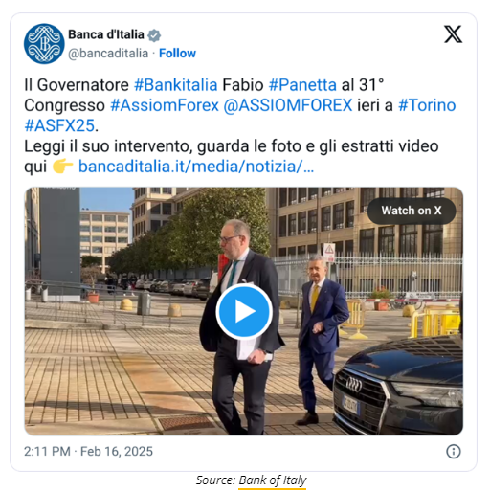Open the #Panetta hashtag
Image resolution: width=490 pixels, height=491 pixels.
(x=302, y=85)
